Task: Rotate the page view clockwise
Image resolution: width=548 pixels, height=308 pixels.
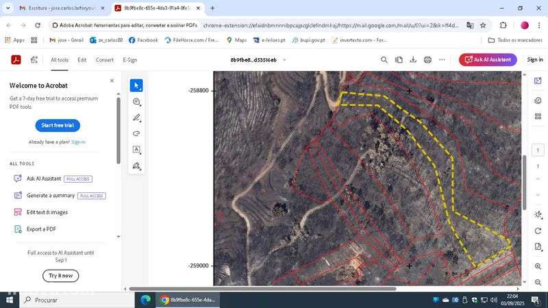Action: (538, 231)
